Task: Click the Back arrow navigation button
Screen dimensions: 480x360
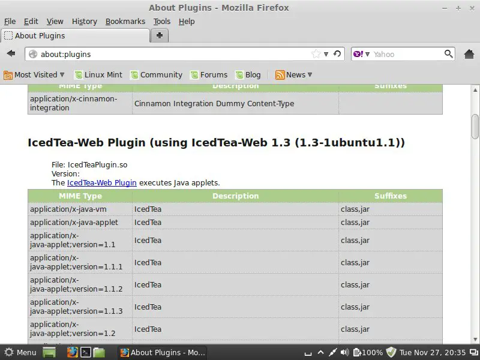Action: 11,53
